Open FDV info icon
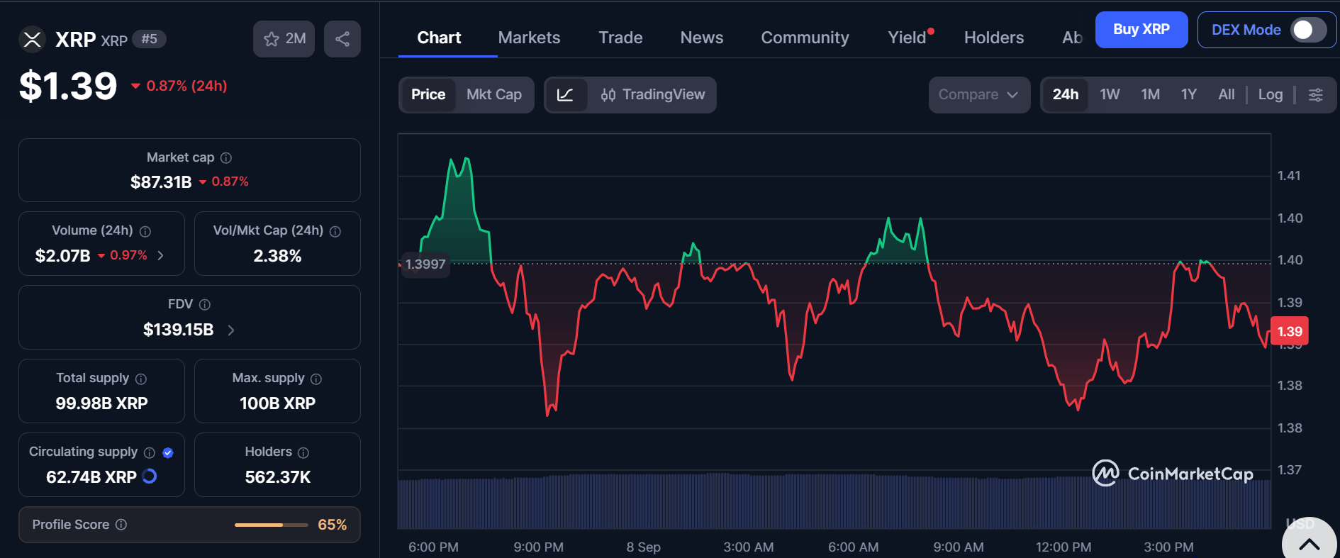The image size is (1340, 558). pos(205,304)
